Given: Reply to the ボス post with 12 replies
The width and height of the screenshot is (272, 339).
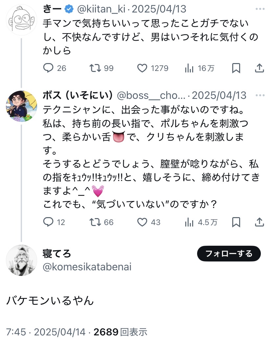Looking at the screenshot, I should pyautogui.click(x=49, y=222).
